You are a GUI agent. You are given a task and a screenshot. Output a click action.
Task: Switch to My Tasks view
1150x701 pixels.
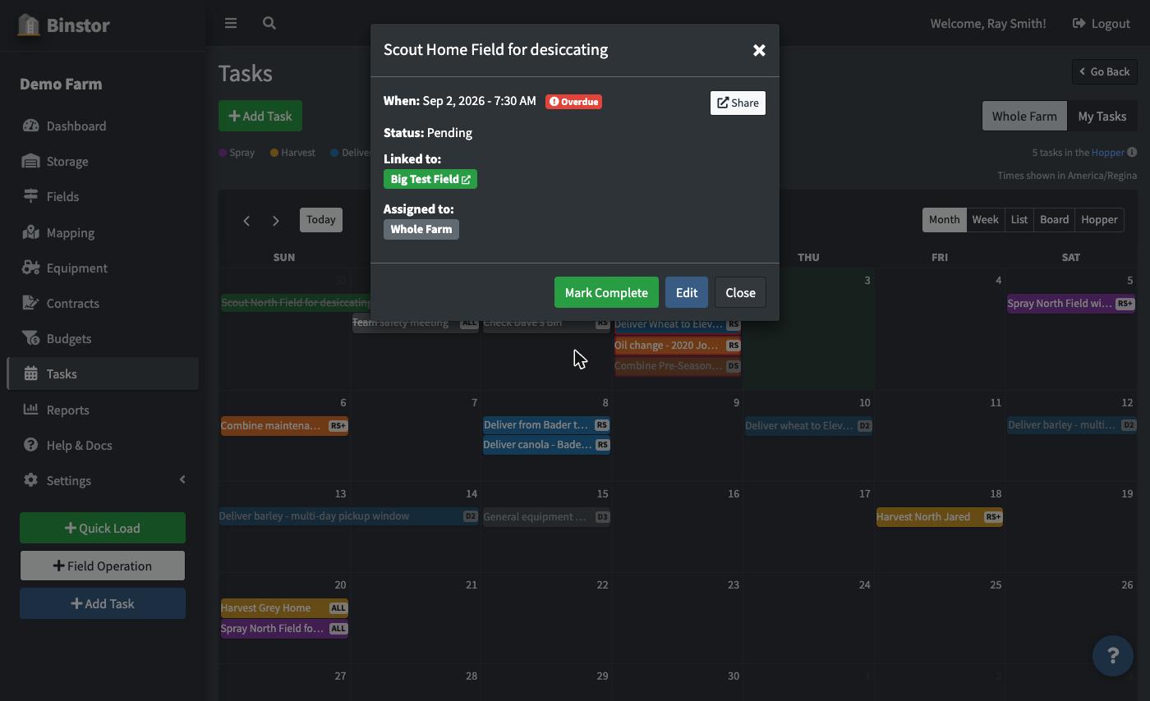pos(1102,116)
